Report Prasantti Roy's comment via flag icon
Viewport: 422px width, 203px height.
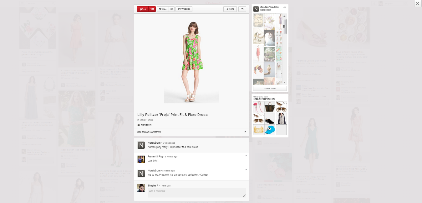[246, 155]
